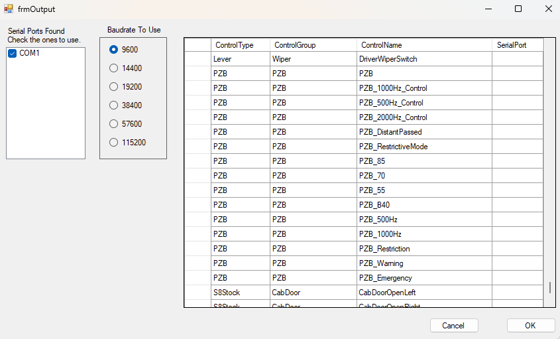
Task: Sort by the ControlType column header
Action: [x=241, y=45]
